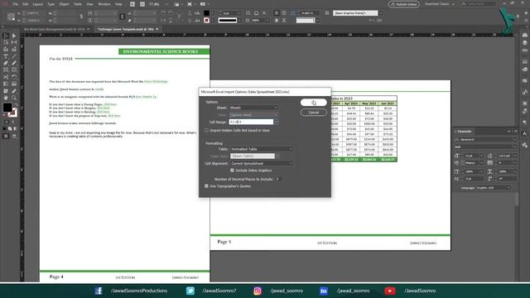Uncheck Include Inline Graphics

pos(232,171)
